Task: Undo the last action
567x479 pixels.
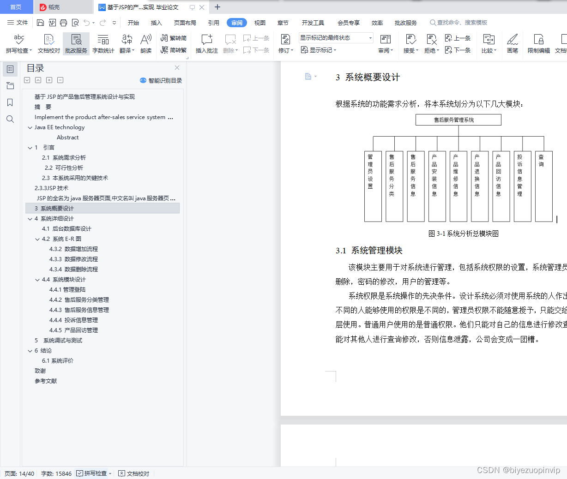Action: (87, 23)
